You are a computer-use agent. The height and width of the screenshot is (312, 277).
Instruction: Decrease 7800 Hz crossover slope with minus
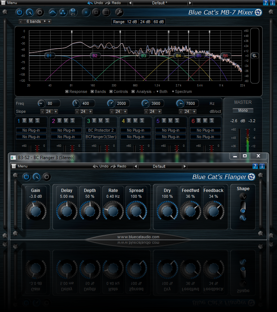coord(181,111)
